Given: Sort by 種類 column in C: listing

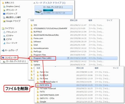Looking at the screenshot, I should click(90, 20).
